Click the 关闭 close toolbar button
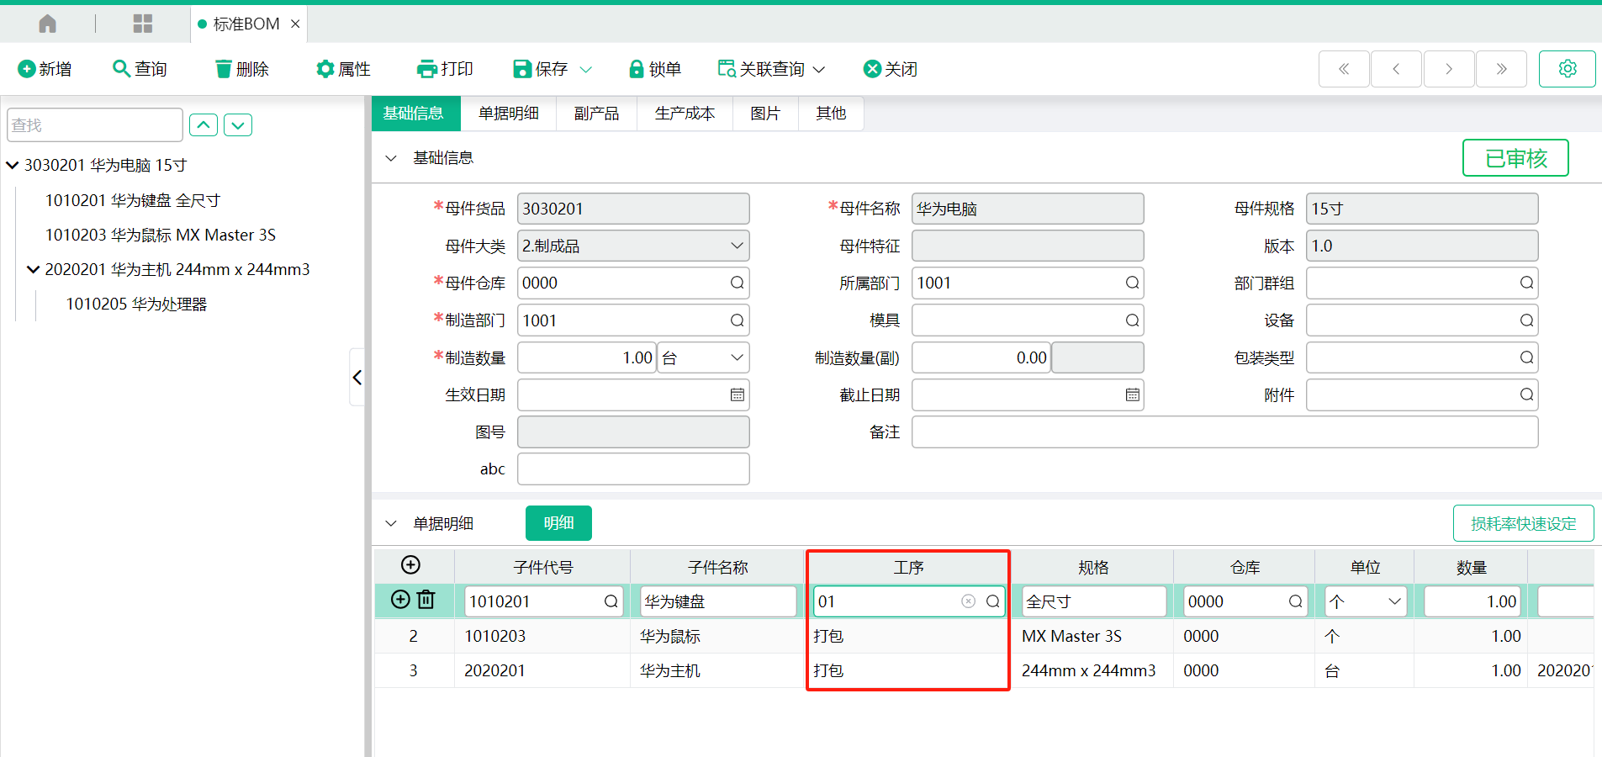The image size is (1602, 757). pyautogui.click(x=891, y=69)
